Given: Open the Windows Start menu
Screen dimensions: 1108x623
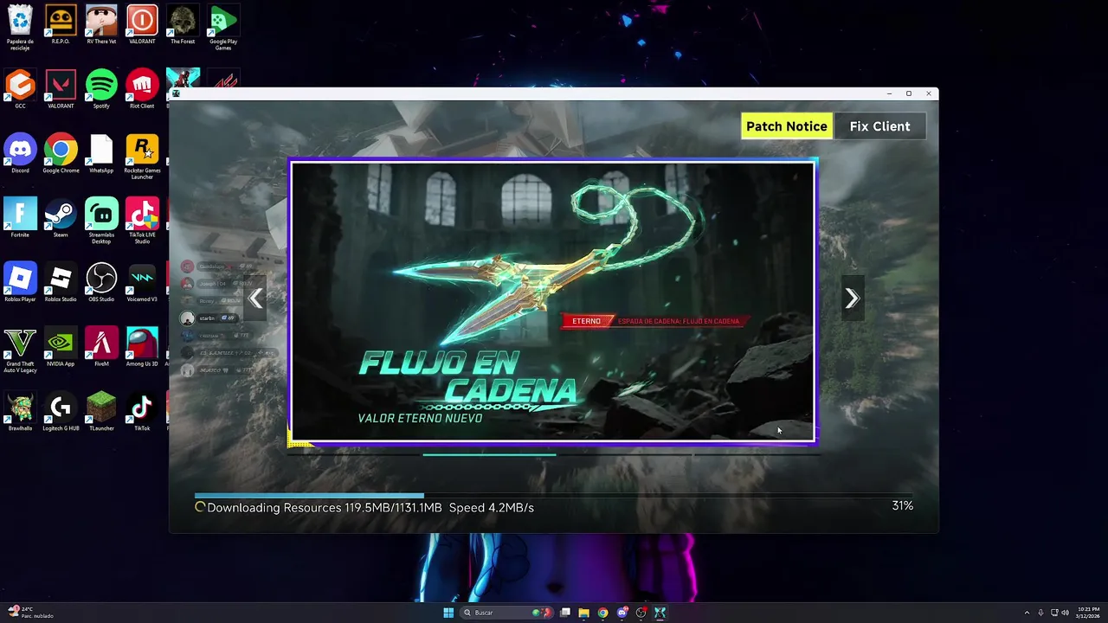Looking at the screenshot, I should point(448,613).
